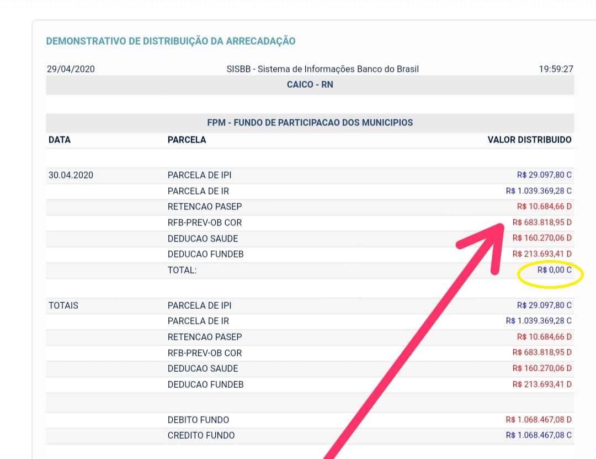Click RETENCAO PASEP in the TOTAIS section
596x459 pixels.
click(205, 337)
